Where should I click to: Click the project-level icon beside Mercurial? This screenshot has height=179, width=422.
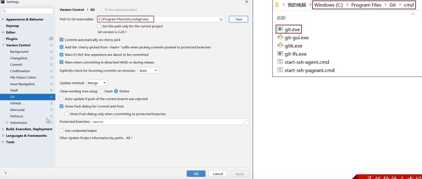pos(52,110)
